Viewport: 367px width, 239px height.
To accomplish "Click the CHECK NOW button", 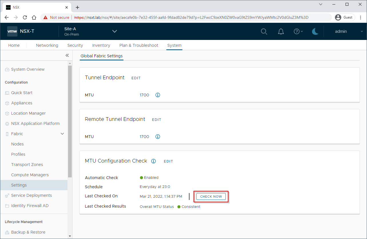I will (211, 197).
